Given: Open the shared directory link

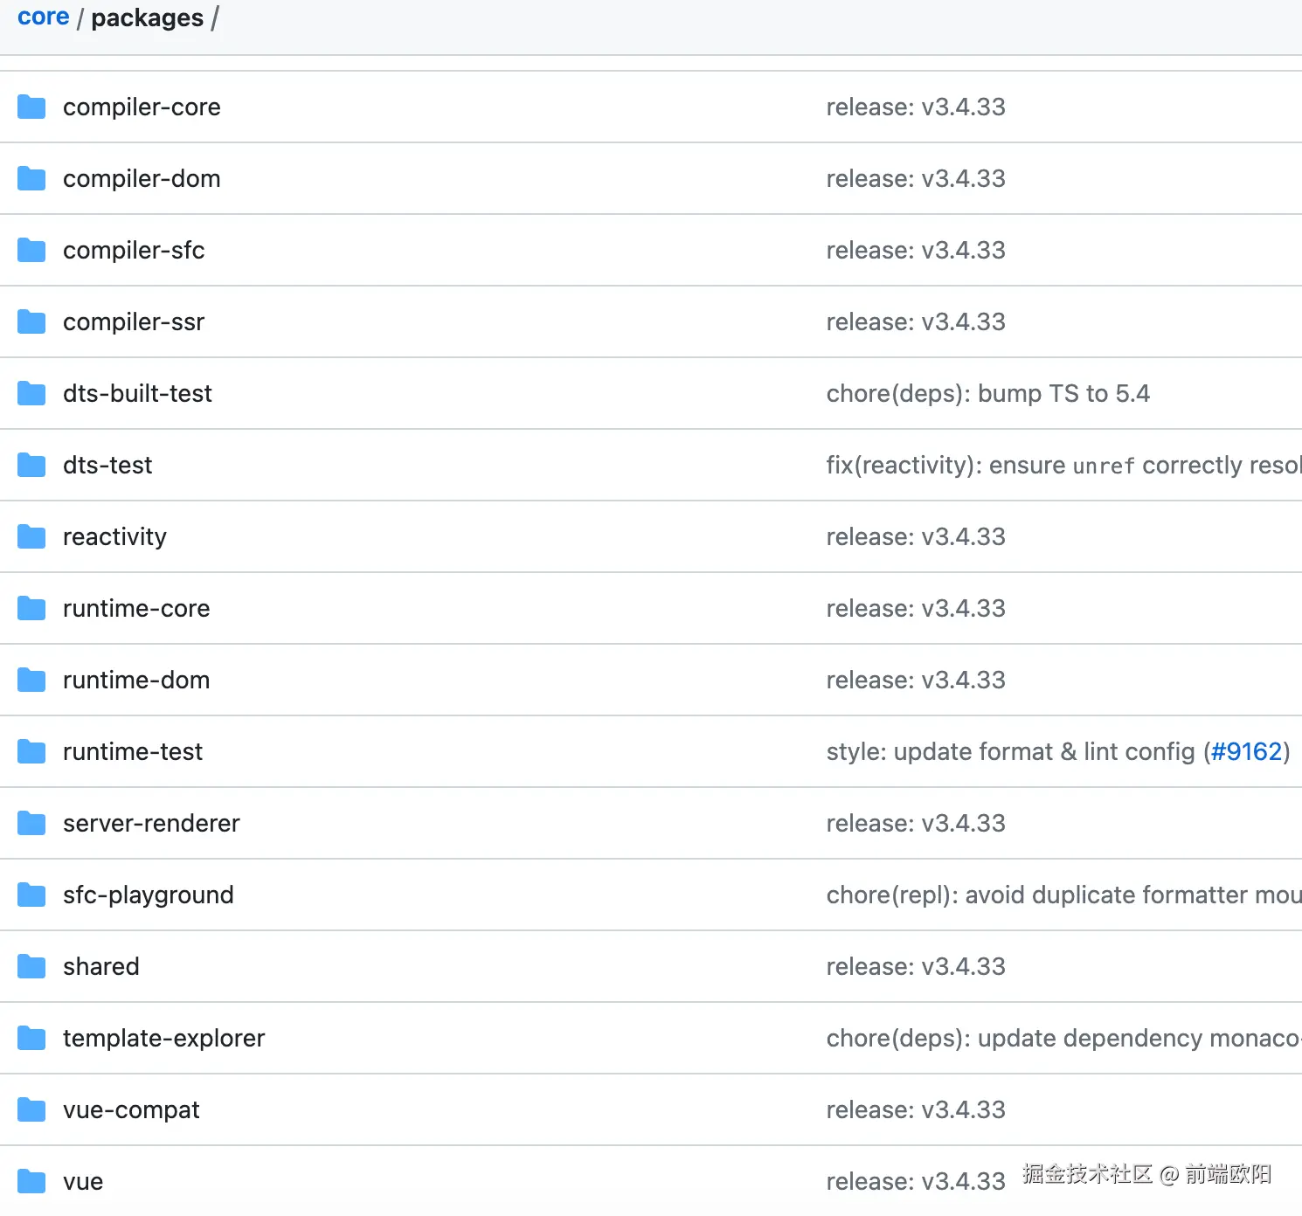Looking at the screenshot, I should 101,967.
